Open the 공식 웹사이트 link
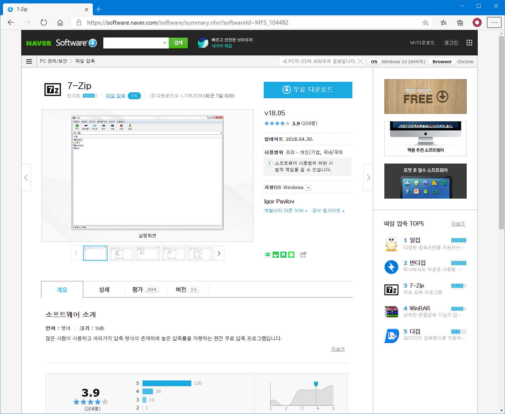Viewport: 505px width, 414px height. pyautogui.click(x=328, y=211)
